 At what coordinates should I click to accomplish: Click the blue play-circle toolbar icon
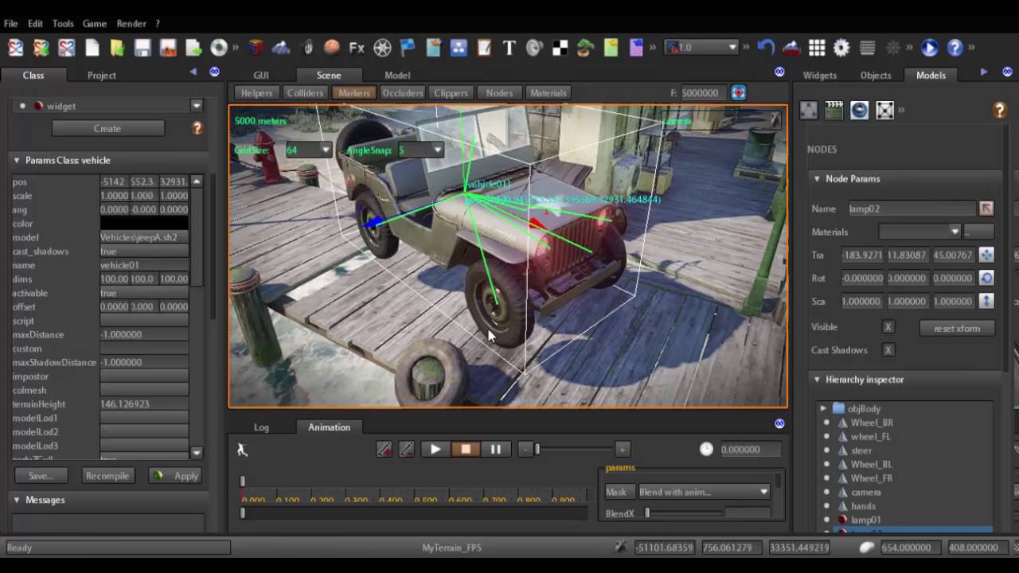click(930, 48)
